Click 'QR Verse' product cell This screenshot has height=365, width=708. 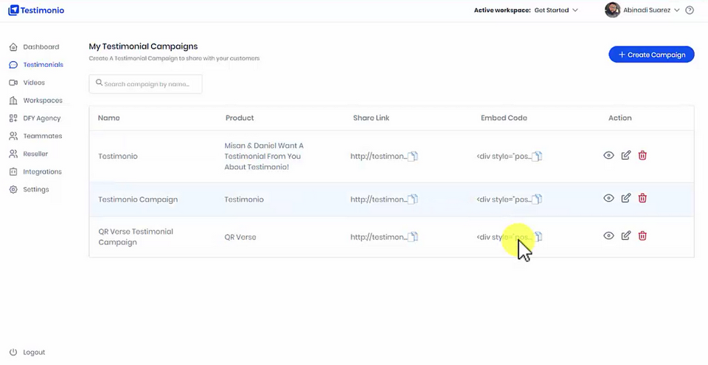240,237
